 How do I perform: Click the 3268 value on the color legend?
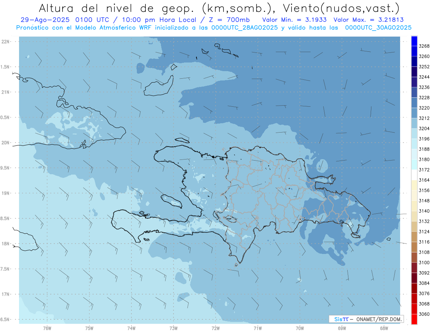point(424,46)
